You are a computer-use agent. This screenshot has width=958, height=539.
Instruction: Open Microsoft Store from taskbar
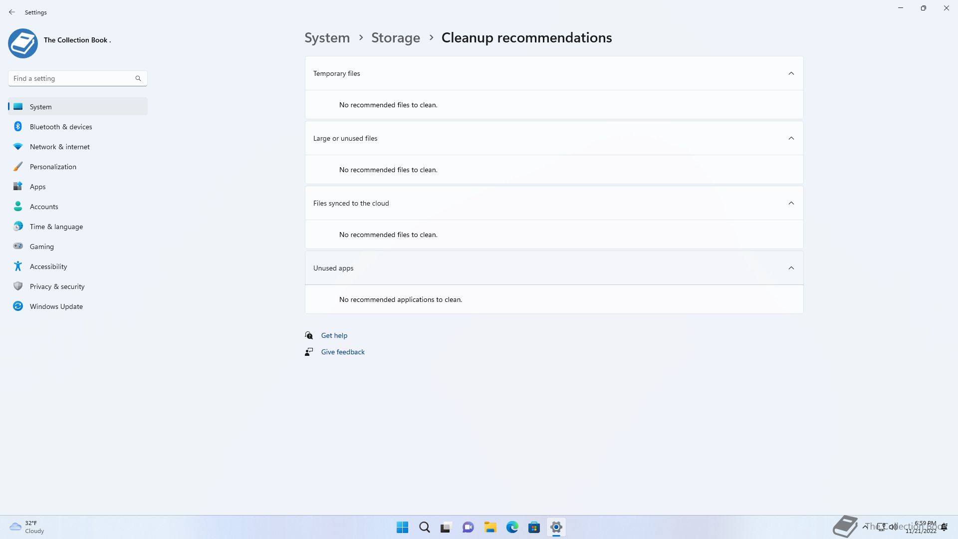[x=534, y=527]
